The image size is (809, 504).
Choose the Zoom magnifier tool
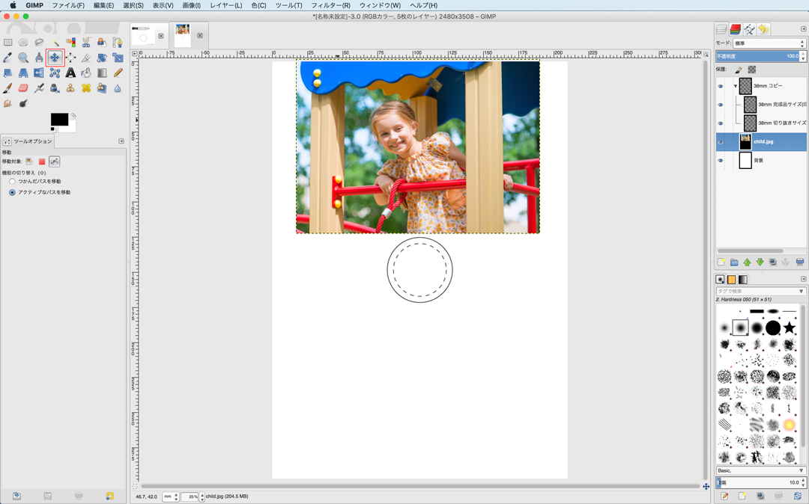click(x=23, y=58)
